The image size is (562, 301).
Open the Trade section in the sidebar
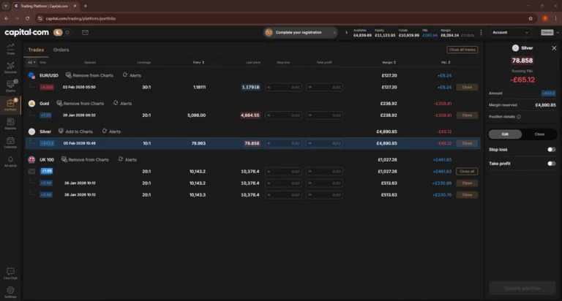point(10,49)
